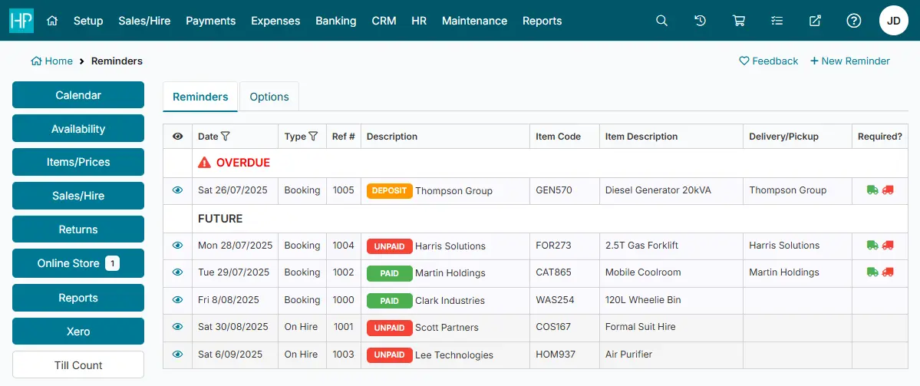
Task: Click green delivery truck for Martin Holdings
Action: tap(872, 272)
